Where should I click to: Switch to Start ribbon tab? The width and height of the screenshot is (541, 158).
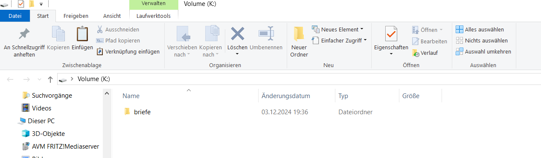click(43, 16)
